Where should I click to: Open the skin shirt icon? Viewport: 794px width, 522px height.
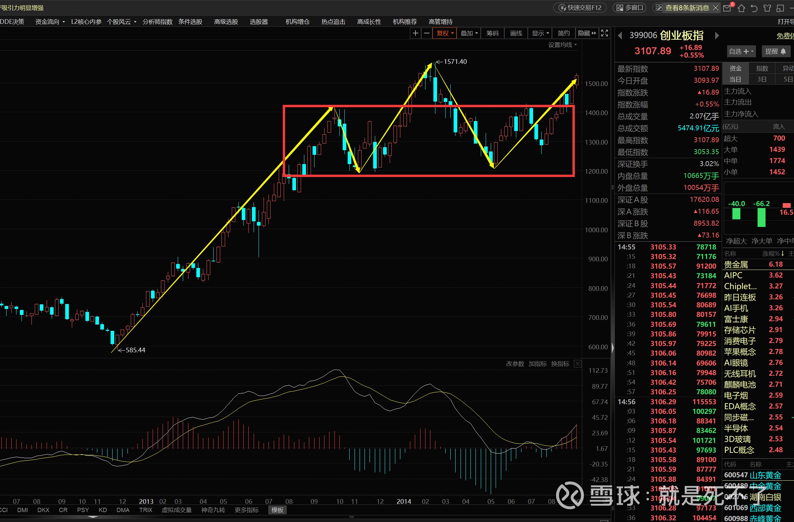click(x=767, y=8)
